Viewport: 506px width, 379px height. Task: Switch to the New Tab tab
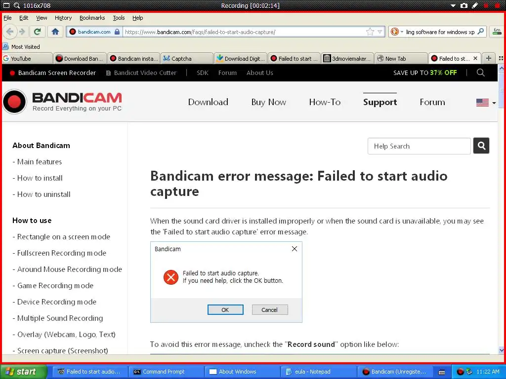click(x=401, y=58)
